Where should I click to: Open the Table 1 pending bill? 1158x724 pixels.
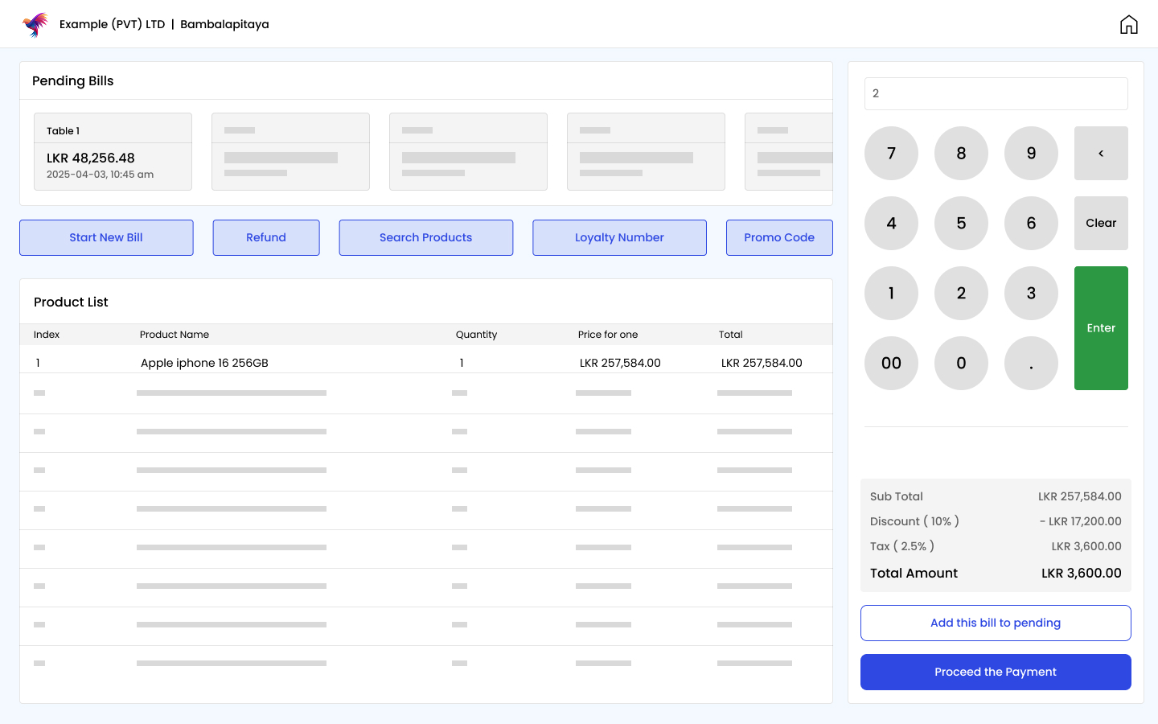click(113, 152)
